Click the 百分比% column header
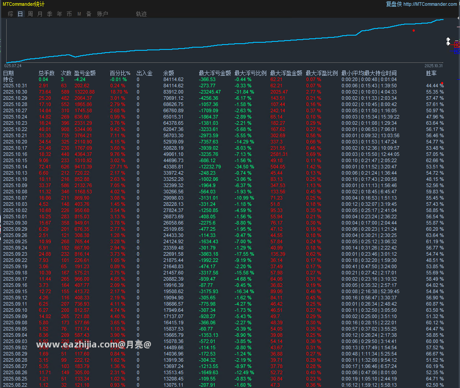This screenshot has height=388, width=460. point(120,73)
